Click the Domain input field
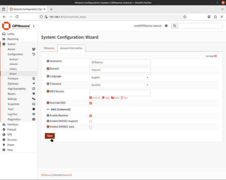The image size is (226, 180). click(x=120, y=70)
